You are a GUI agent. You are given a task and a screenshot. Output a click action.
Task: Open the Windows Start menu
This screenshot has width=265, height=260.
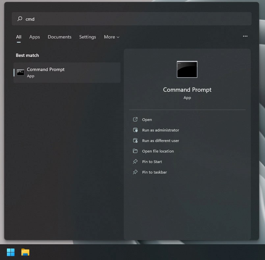10,252
